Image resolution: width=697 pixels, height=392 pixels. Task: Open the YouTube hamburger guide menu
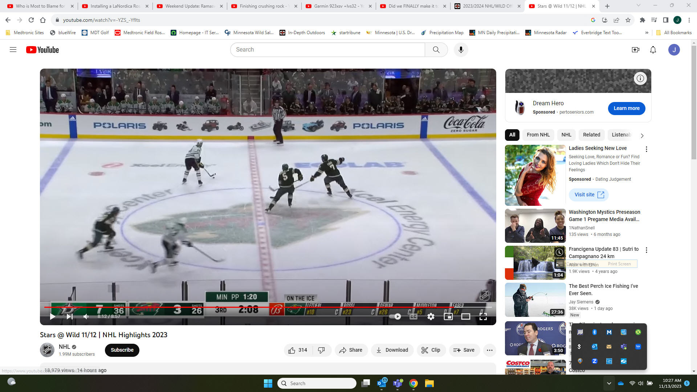click(x=13, y=50)
